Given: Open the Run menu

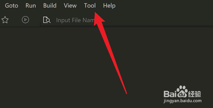Looking at the screenshot, I should (31, 6).
